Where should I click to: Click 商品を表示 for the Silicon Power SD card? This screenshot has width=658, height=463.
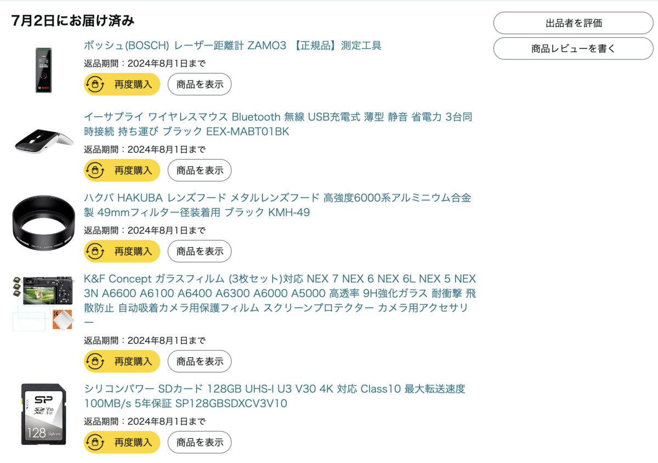click(200, 442)
